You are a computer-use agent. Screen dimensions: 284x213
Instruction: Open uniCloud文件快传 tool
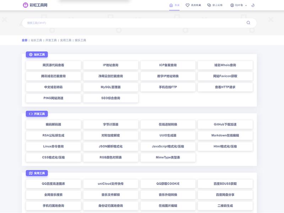111,184
